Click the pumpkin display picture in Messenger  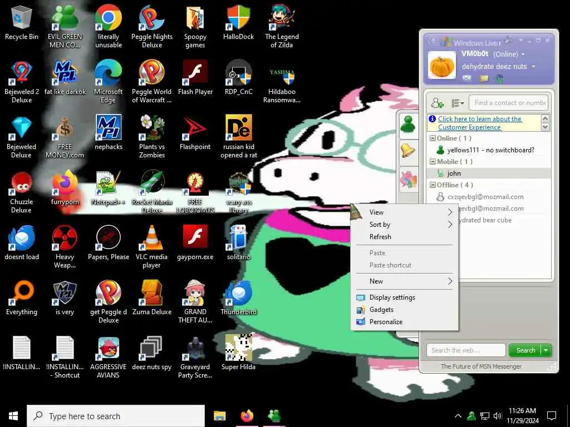click(x=441, y=66)
